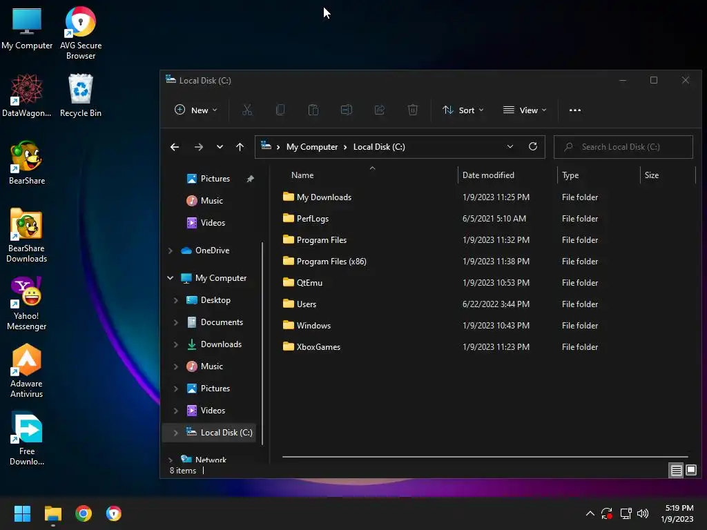Click the Paste clipboard icon

tap(313, 110)
